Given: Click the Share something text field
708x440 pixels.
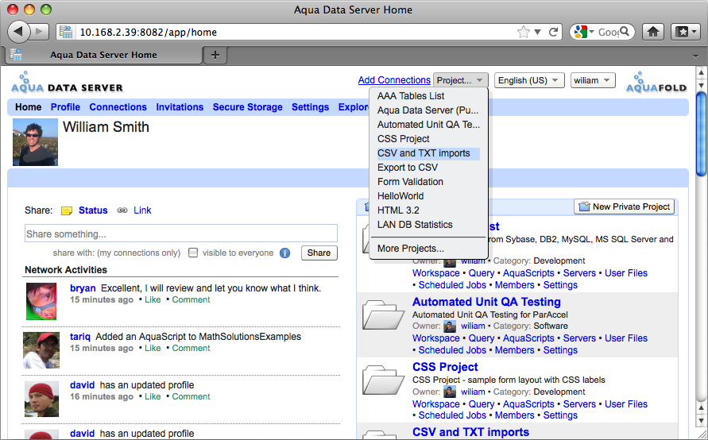Looking at the screenshot, I should 181,234.
